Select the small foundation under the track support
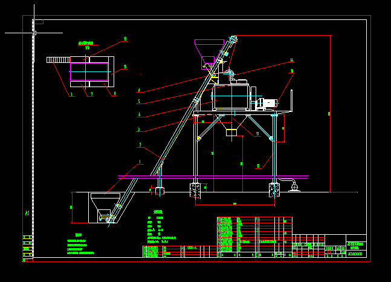The height and width of the screenshot is (282, 391). (x=160, y=191)
